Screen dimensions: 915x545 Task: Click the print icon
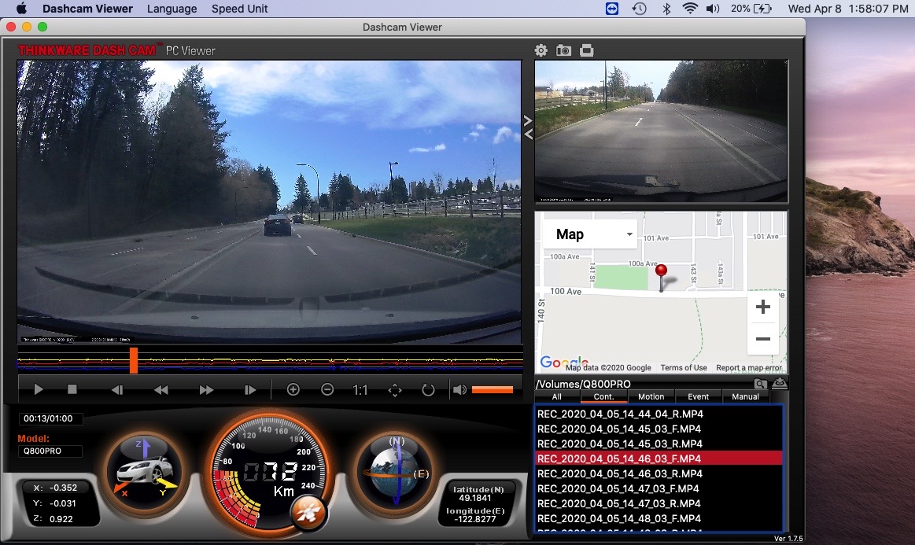click(x=586, y=51)
